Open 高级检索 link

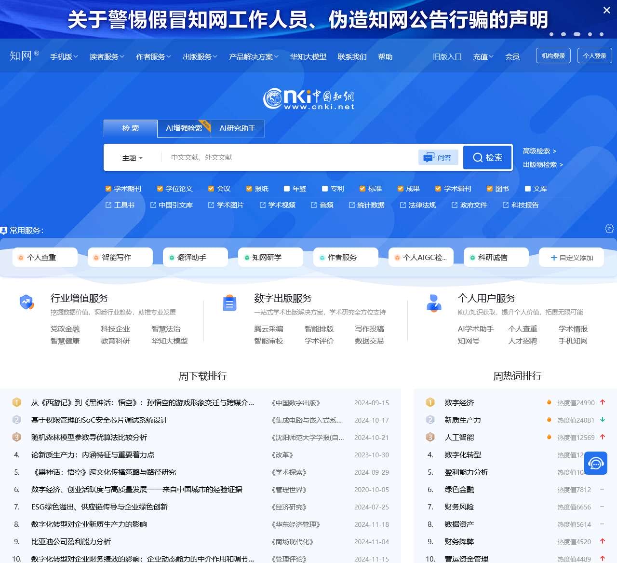point(539,151)
